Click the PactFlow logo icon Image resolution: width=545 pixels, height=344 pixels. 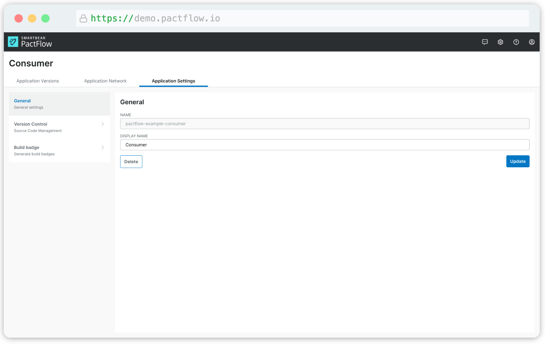tap(13, 42)
